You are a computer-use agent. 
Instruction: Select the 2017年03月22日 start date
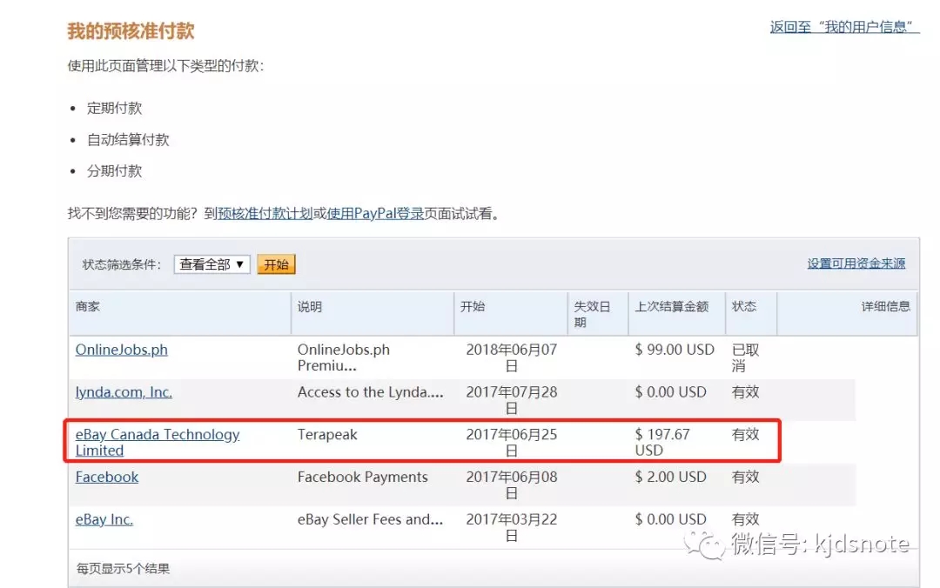click(512, 527)
